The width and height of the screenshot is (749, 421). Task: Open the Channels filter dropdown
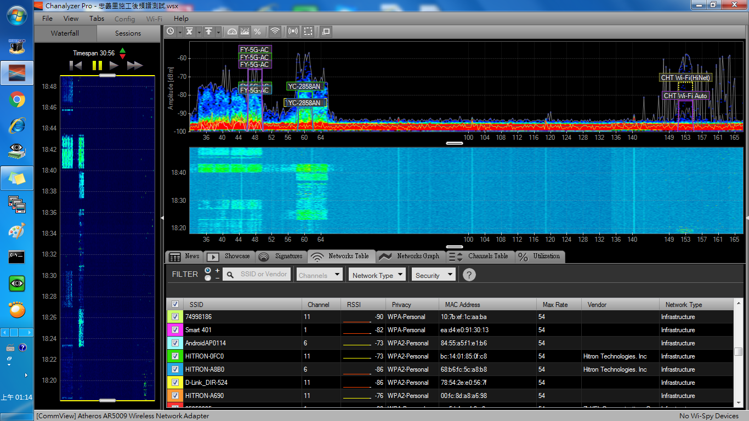[x=320, y=275]
